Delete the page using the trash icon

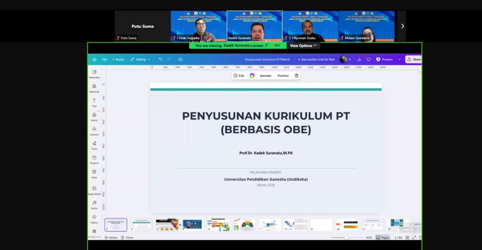[x=297, y=75]
